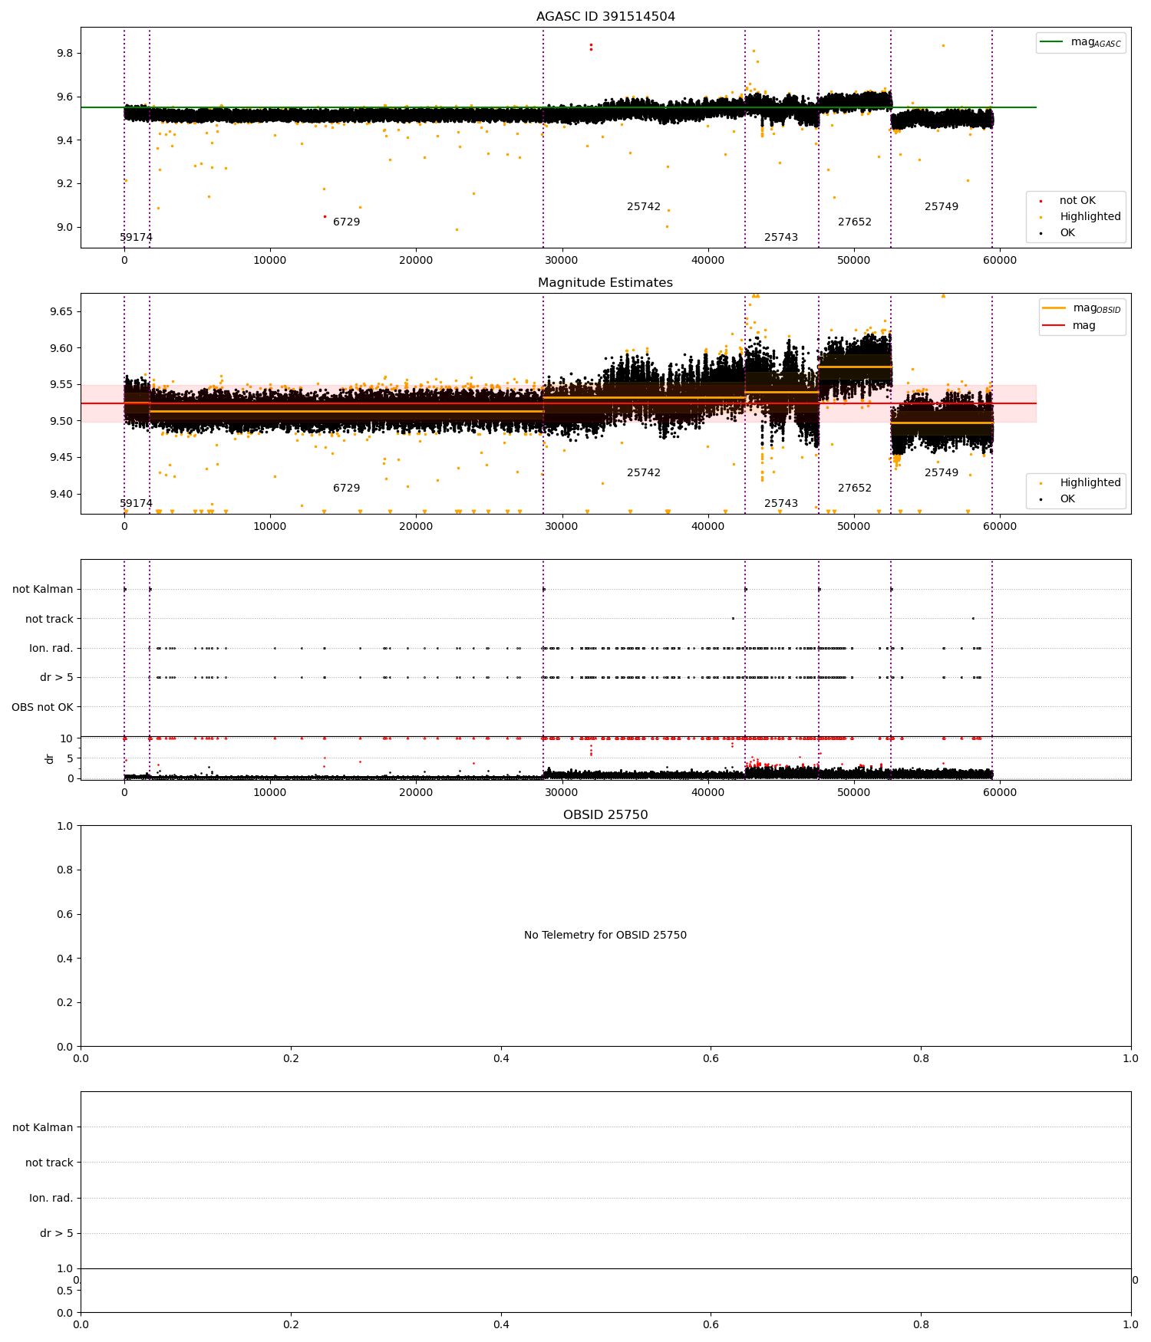
Task: Click 'not track' label in the bottom plot
Action: pos(49,1163)
